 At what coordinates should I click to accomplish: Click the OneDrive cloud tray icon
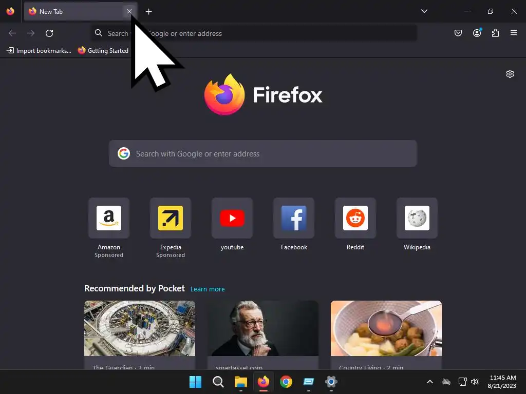pyautogui.click(x=446, y=382)
